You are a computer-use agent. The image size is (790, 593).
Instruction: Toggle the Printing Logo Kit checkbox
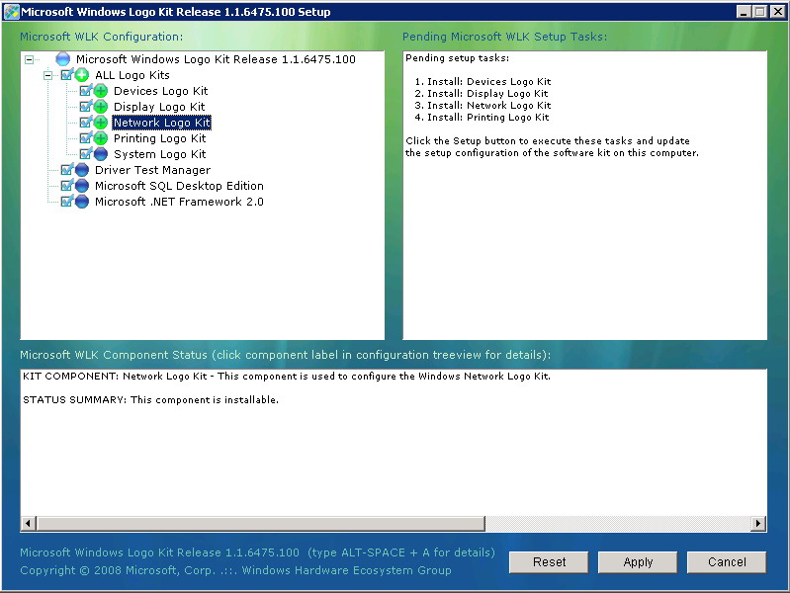point(86,138)
